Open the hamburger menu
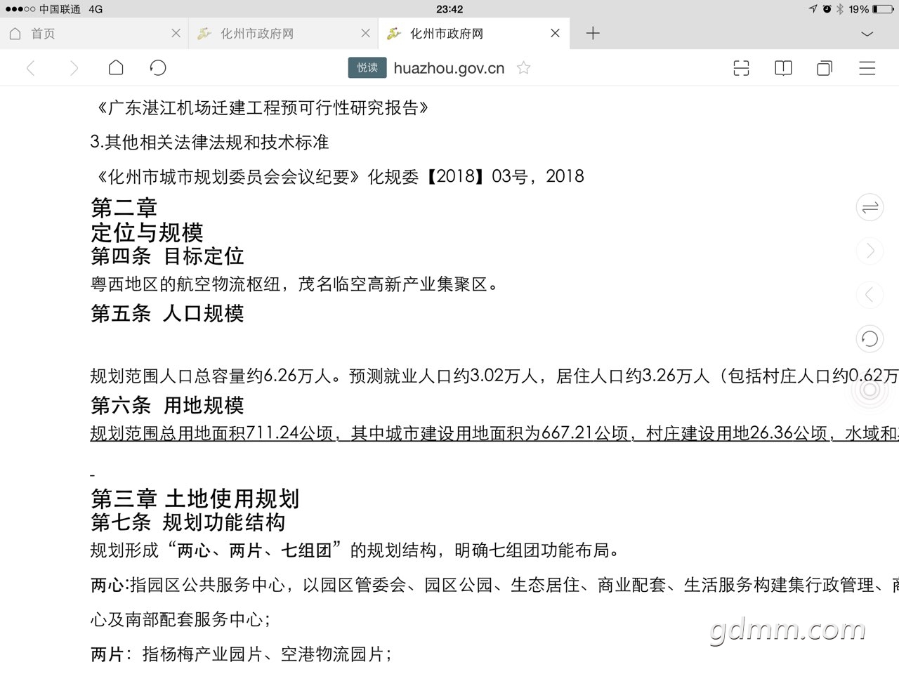 click(867, 68)
